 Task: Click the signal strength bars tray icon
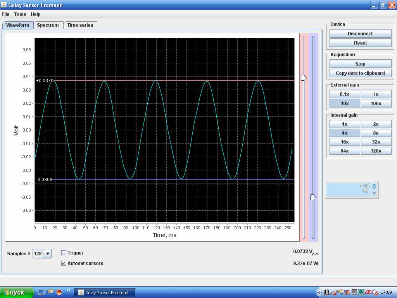333,293
